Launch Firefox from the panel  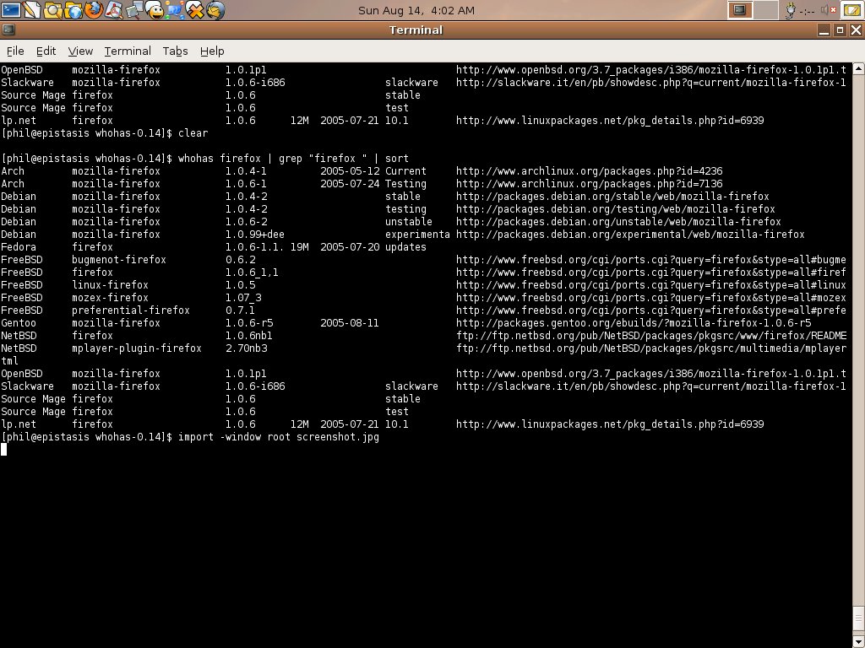coord(94,9)
